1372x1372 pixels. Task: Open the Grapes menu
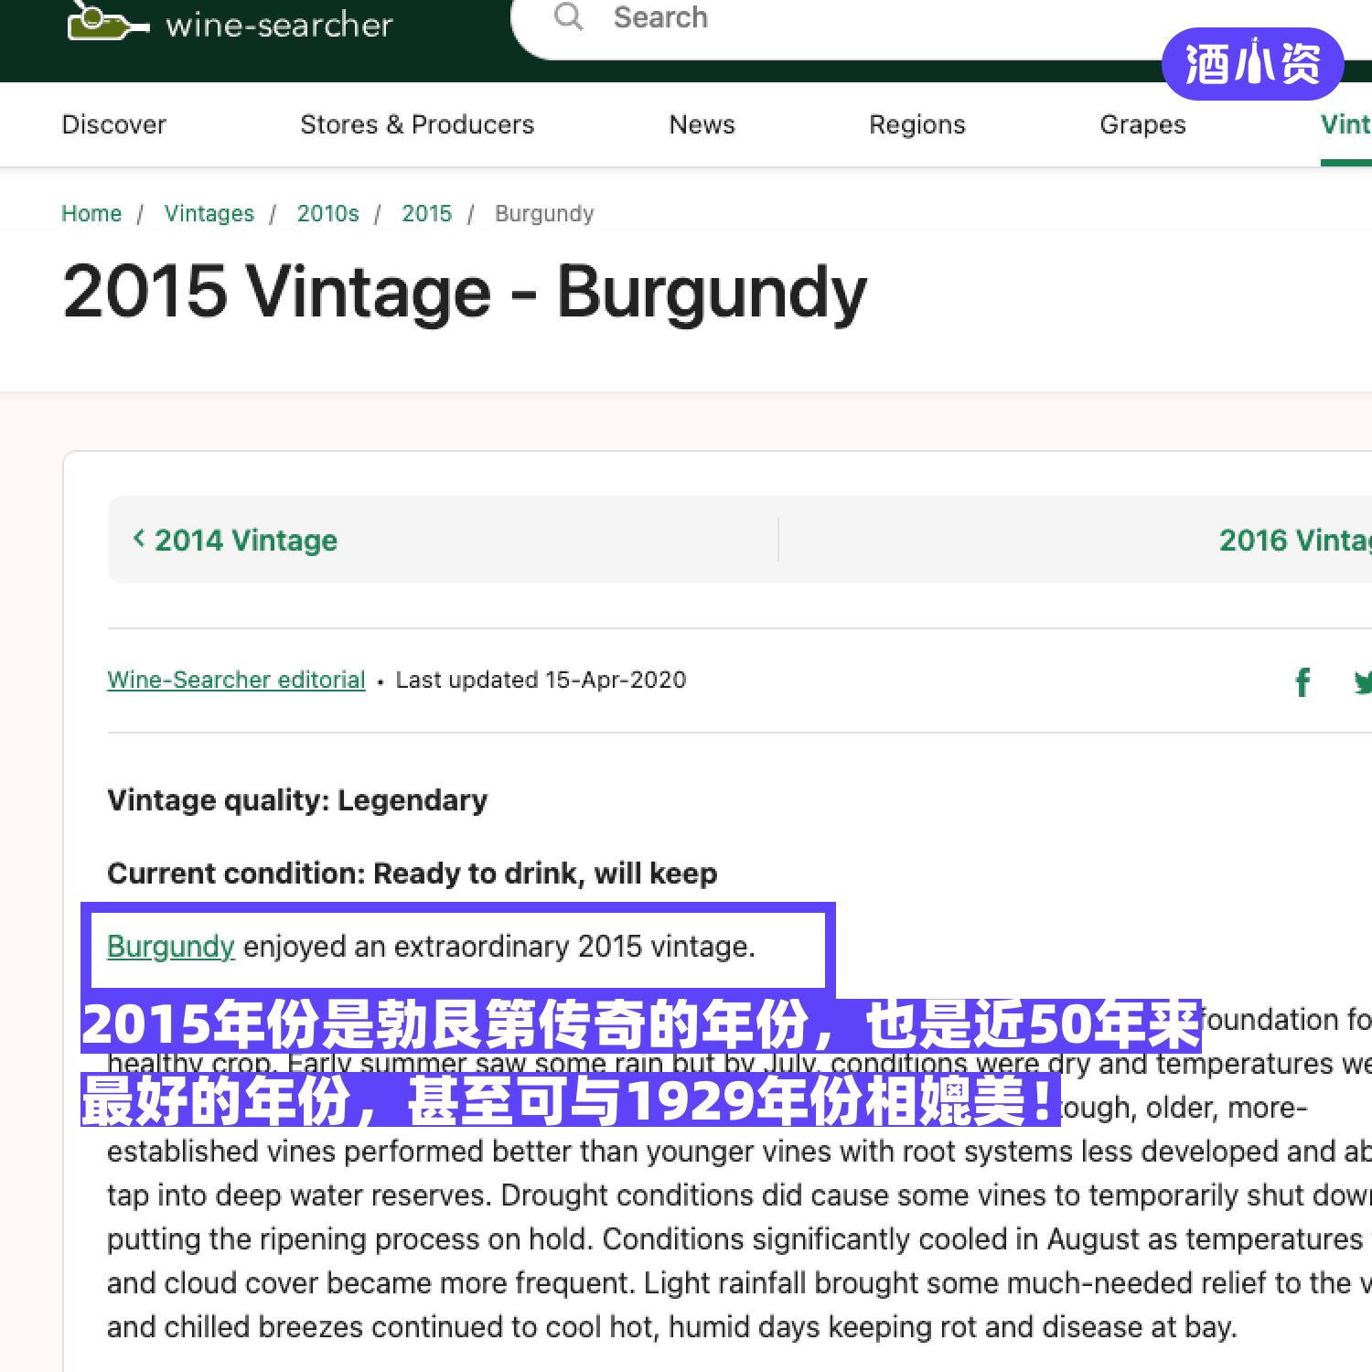click(1142, 124)
